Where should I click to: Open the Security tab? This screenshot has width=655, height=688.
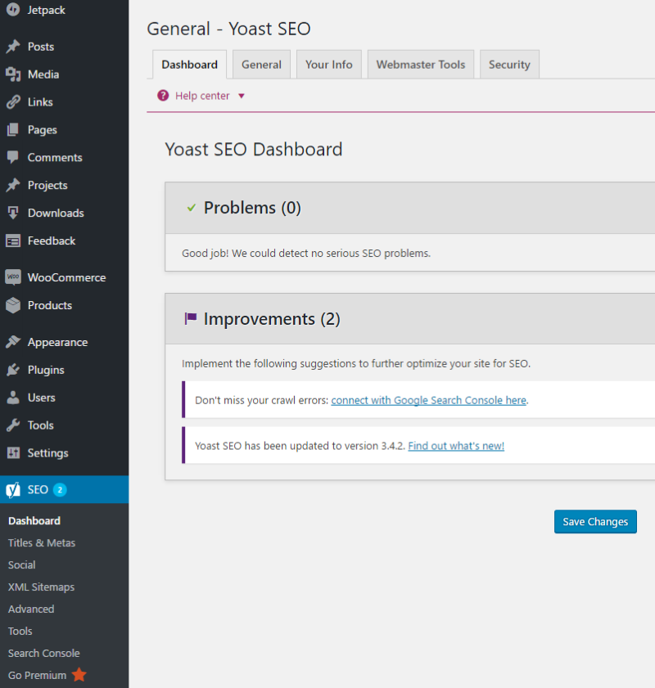point(509,65)
